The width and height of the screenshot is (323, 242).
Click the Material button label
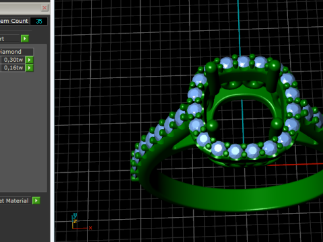(x=15, y=201)
